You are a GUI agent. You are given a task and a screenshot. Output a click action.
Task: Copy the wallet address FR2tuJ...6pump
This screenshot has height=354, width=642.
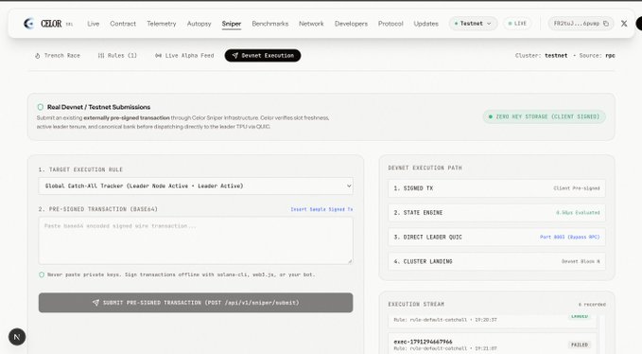(x=606, y=24)
